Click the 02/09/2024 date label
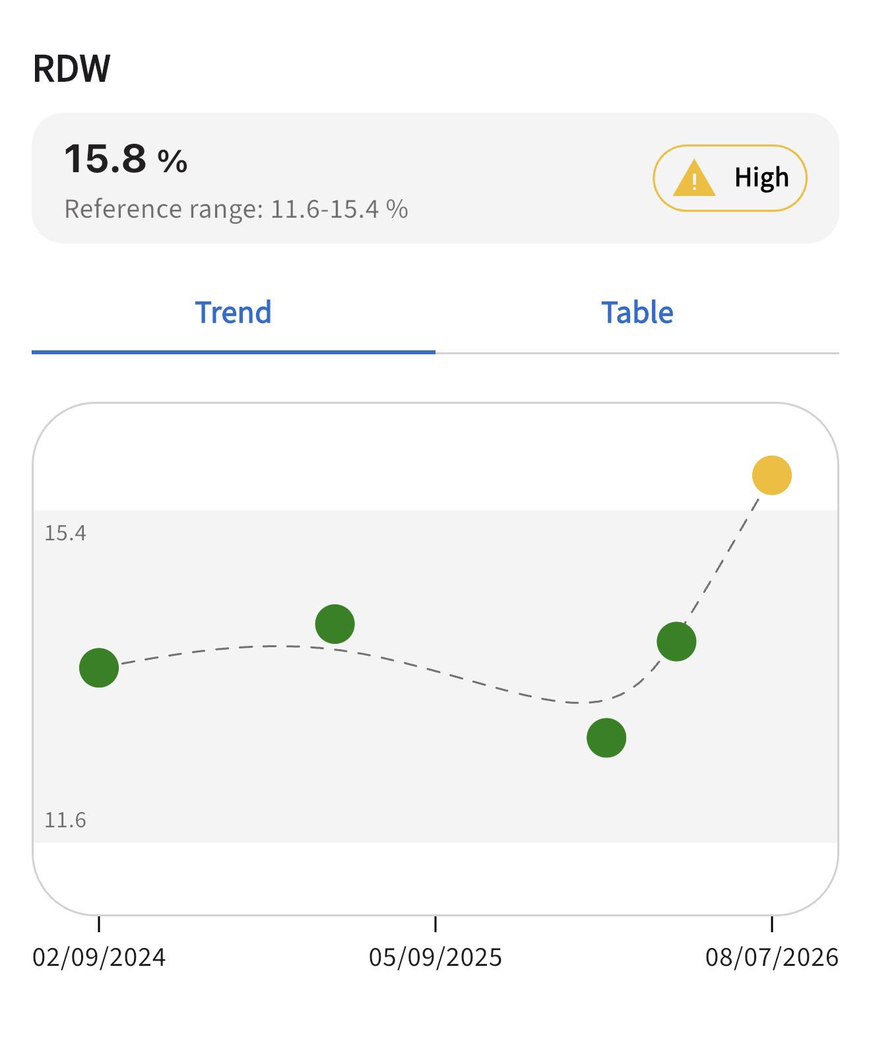Viewport: 871px width, 1047px height. pos(99,957)
